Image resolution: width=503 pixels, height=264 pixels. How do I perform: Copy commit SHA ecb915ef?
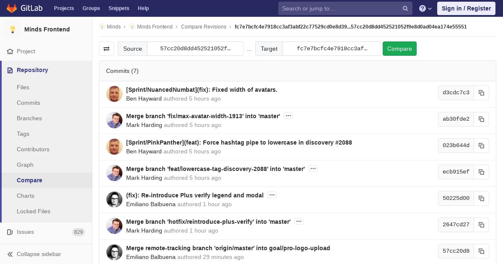click(x=481, y=172)
